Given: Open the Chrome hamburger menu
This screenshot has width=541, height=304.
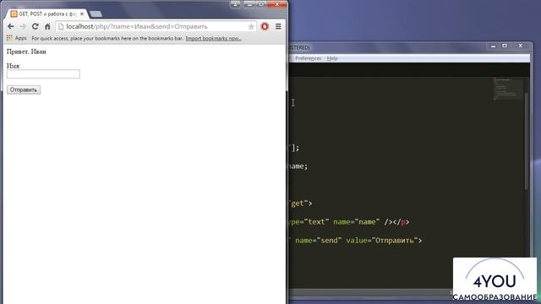Looking at the screenshot, I should click(278, 26).
